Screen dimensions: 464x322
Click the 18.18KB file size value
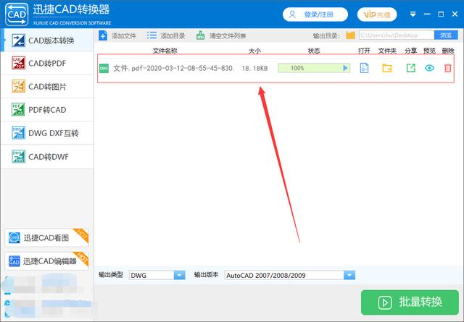[x=254, y=68]
